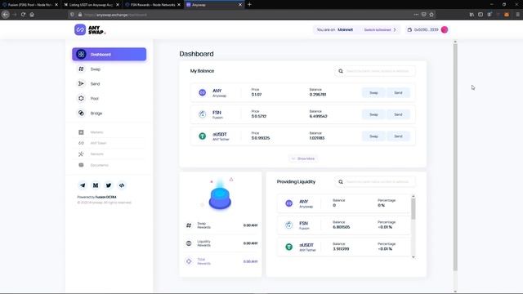Open a new browser tab
The image size is (523, 294).
tap(249, 5)
